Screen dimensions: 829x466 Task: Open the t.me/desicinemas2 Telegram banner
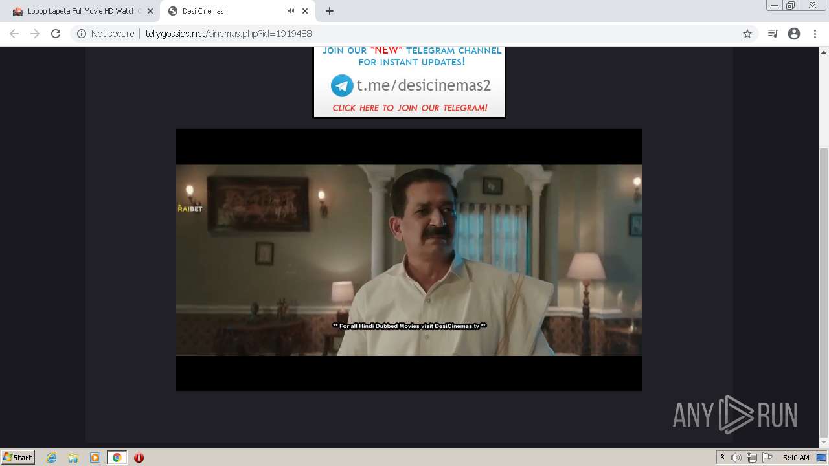[x=409, y=82]
